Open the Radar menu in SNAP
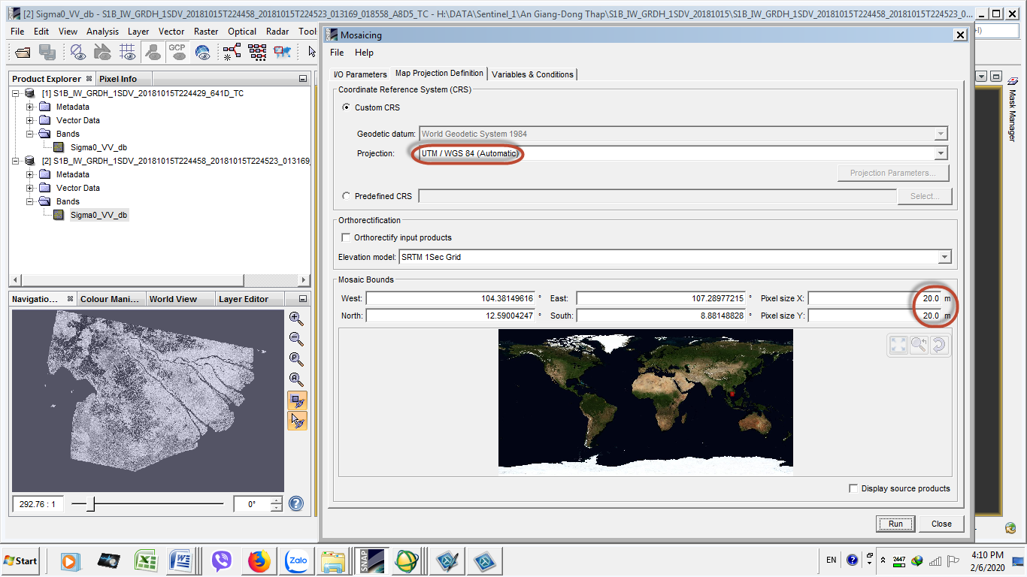The width and height of the screenshot is (1027, 577). (278, 32)
